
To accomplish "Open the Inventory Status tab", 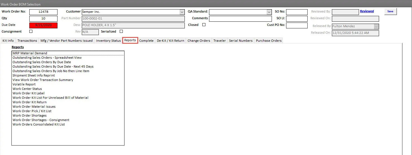I will click(108, 41).
